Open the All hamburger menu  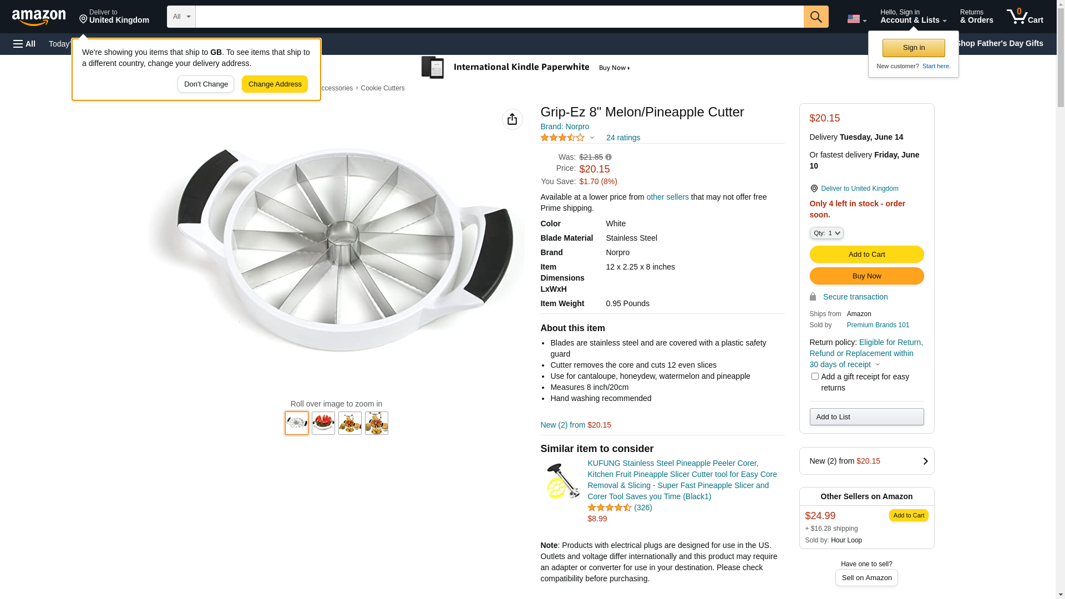(x=24, y=44)
